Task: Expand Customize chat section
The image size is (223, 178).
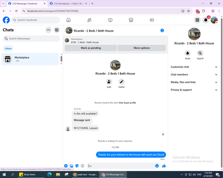Action: [194, 67]
